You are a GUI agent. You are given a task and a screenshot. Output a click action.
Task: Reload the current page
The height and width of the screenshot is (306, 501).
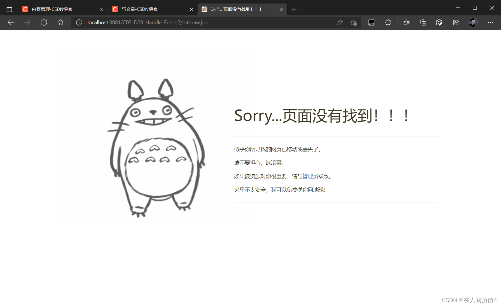pyautogui.click(x=44, y=22)
